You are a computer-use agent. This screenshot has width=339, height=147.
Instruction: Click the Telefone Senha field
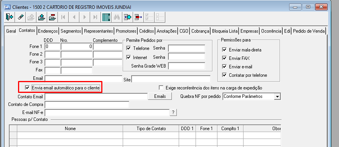[187, 48]
